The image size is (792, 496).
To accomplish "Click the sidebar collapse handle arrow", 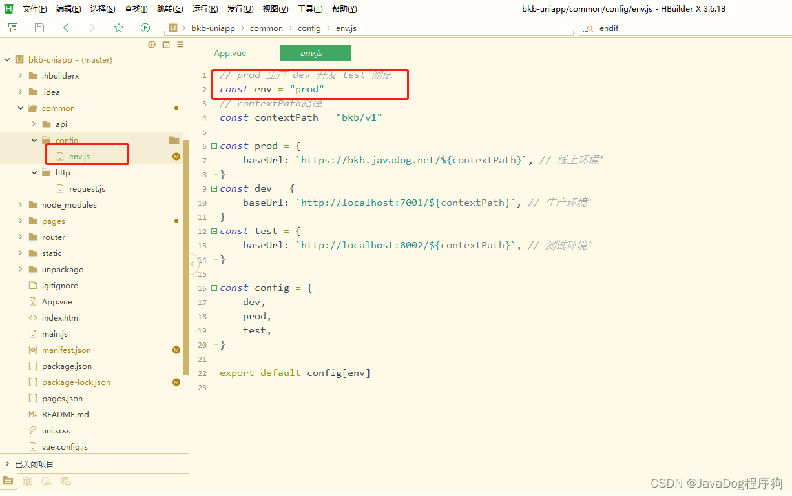I will tap(192, 264).
